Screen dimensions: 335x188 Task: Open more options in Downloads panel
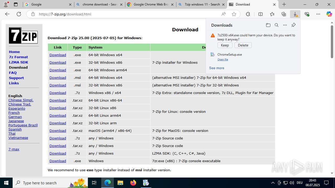285,25
